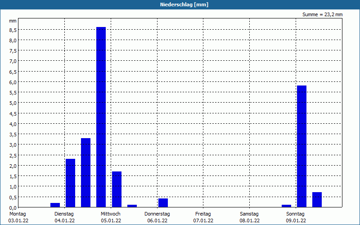
Task: Click the '4,5' y-axis value
Action: coord(13,114)
